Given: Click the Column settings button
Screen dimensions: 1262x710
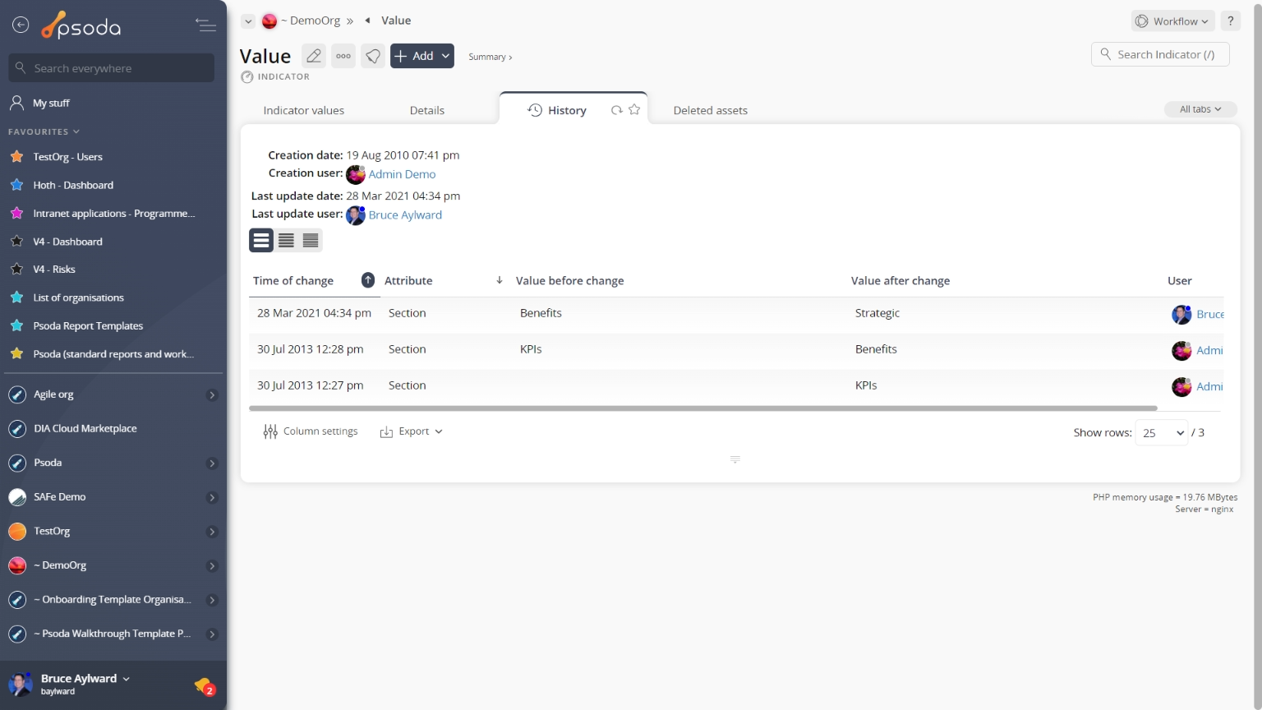Looking at the screenshot, I should pyautogui.click(x=311, y=431).
